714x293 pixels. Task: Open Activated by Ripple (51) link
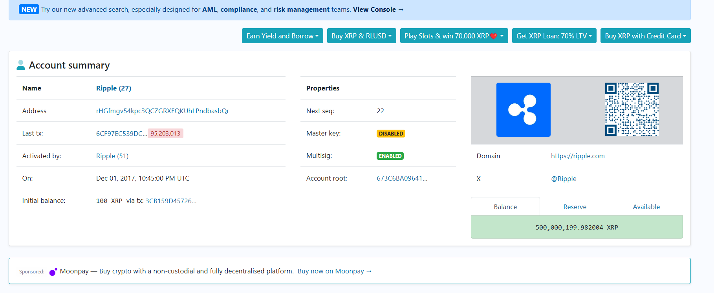coord(112,156)
